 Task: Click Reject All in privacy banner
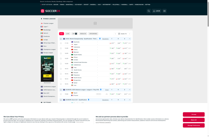pyautogui.click(x=194, y=120)
